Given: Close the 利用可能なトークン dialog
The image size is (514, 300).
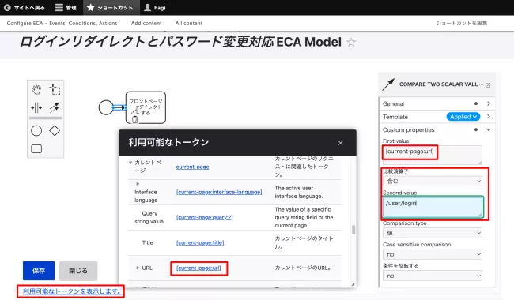Looking at the screenshot, I should [x=341, y=143].
